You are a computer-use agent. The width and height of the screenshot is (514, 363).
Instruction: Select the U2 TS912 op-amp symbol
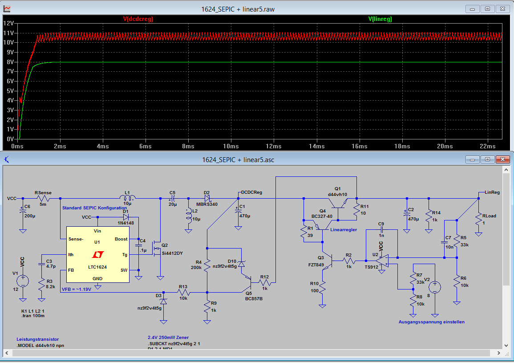pos(382,261)
